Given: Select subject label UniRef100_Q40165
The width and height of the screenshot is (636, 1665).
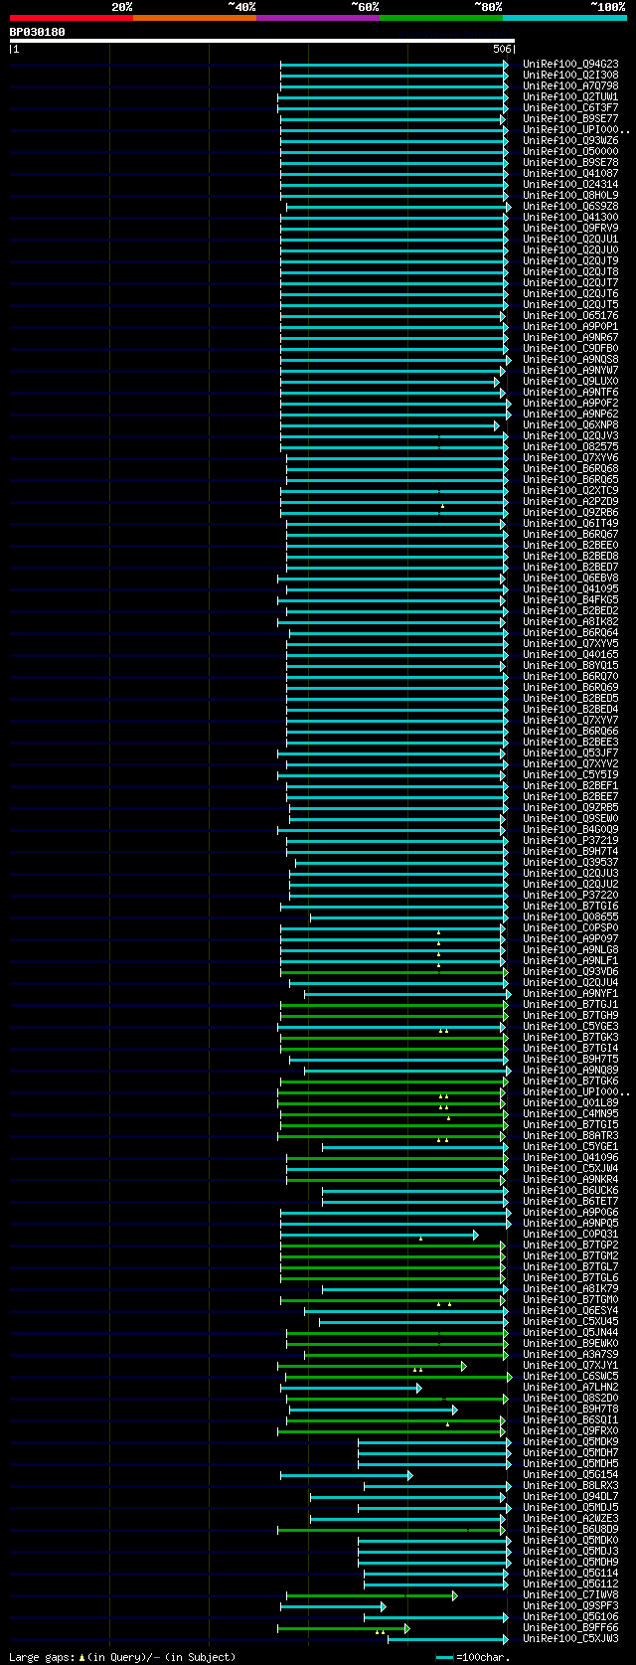Looking at the screenshot, I should [570, 655].
